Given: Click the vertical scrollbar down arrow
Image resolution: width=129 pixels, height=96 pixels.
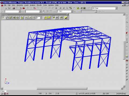Looking at the screenshot, I should (124, 86).
